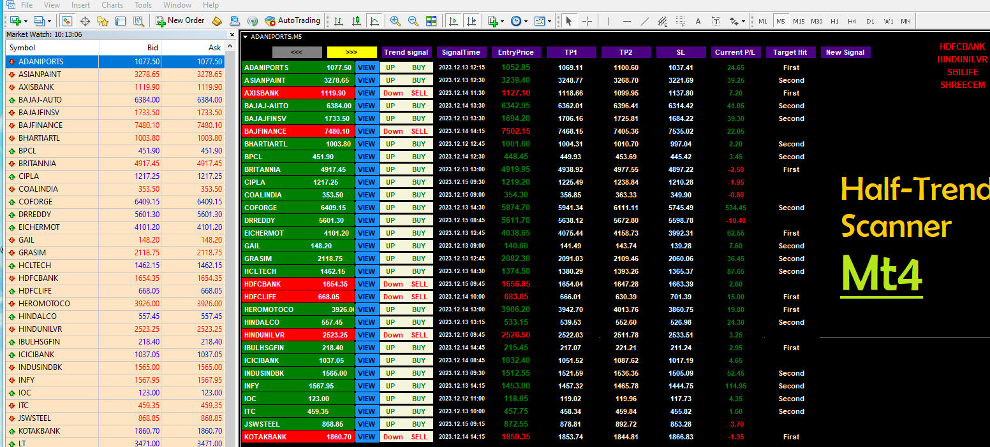Toggle the AutoTrading button

click(x=292, y=21)
